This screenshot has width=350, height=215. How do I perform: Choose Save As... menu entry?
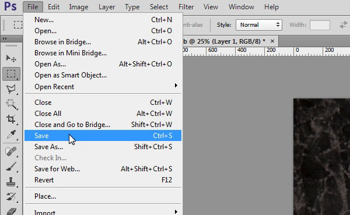(103, 147)
